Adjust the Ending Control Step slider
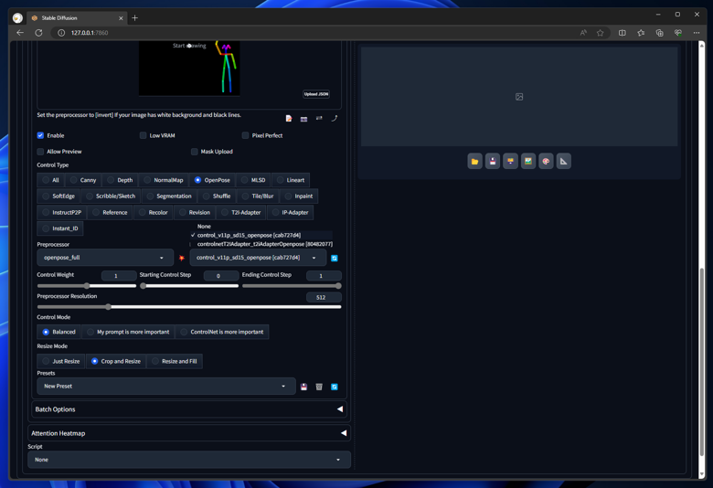Screen dimensions: 713x488 tap(292, 286)
